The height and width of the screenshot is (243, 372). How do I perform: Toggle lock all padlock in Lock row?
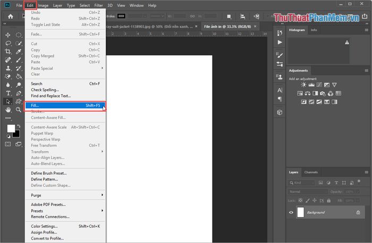point(328,201)
